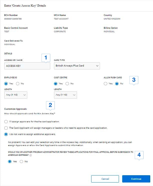153x186 pixels.
Task: Select "Card Applicant will assign managers" option
Action: click(6, 128)
